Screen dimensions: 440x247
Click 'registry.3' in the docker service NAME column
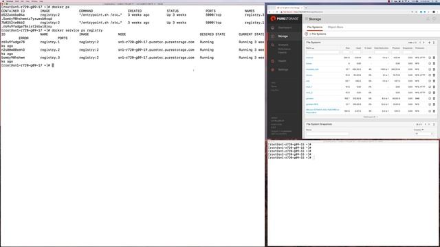50,58
